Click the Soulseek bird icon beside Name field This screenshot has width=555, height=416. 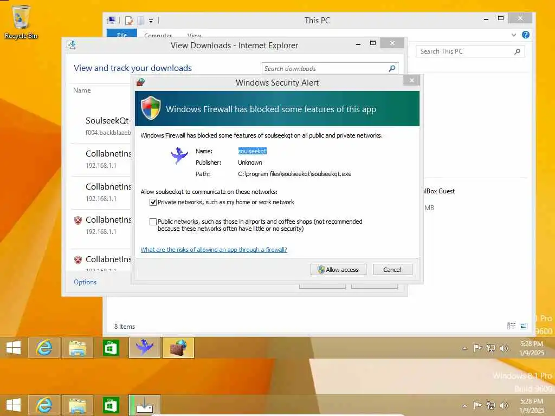click(179, 155)
